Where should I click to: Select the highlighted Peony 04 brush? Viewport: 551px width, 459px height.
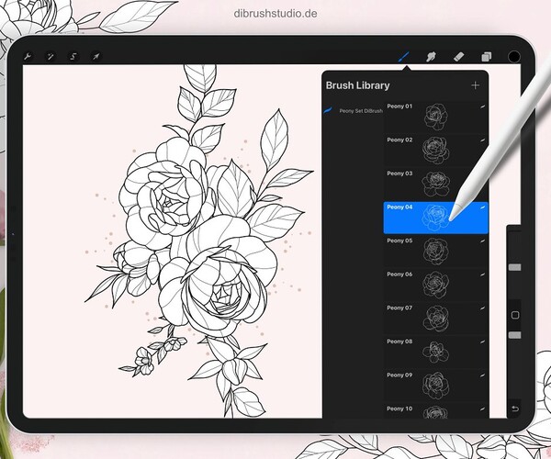pos(435,218)
